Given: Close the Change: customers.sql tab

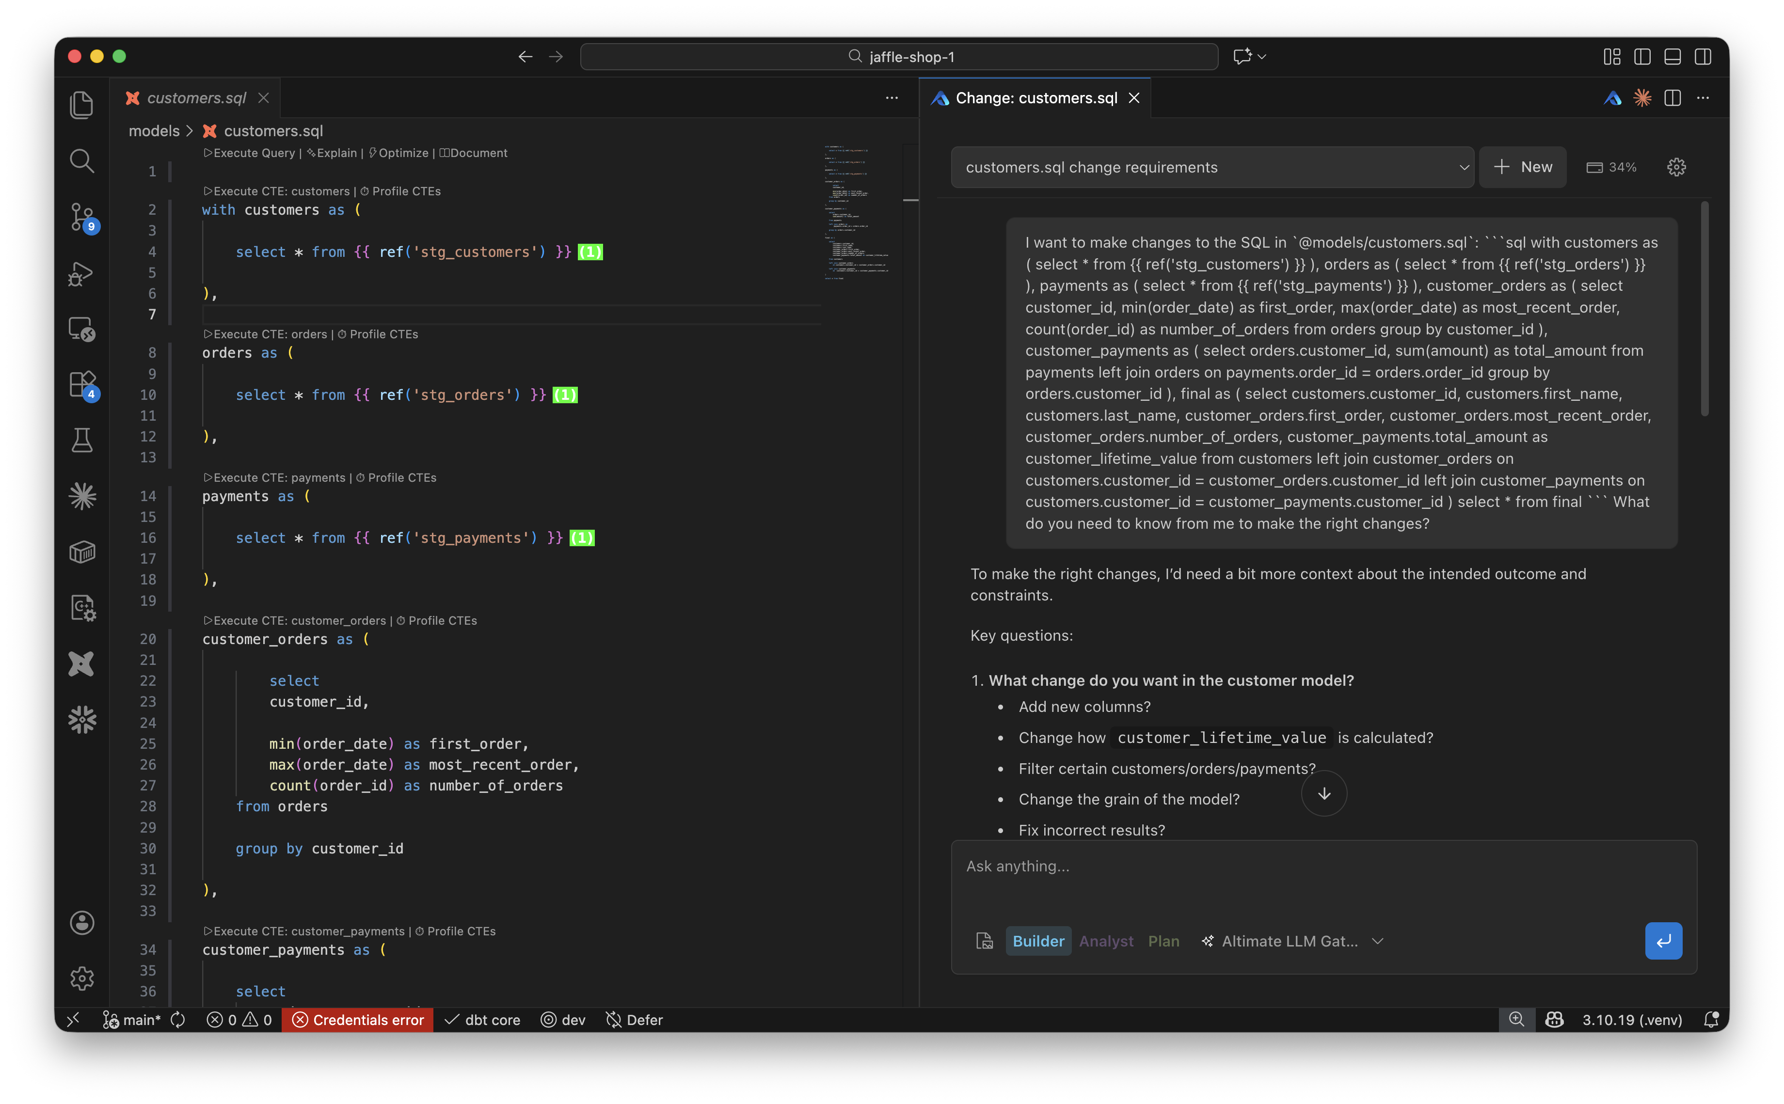Looking at the screenshot, I should (x=1134, y=98).
